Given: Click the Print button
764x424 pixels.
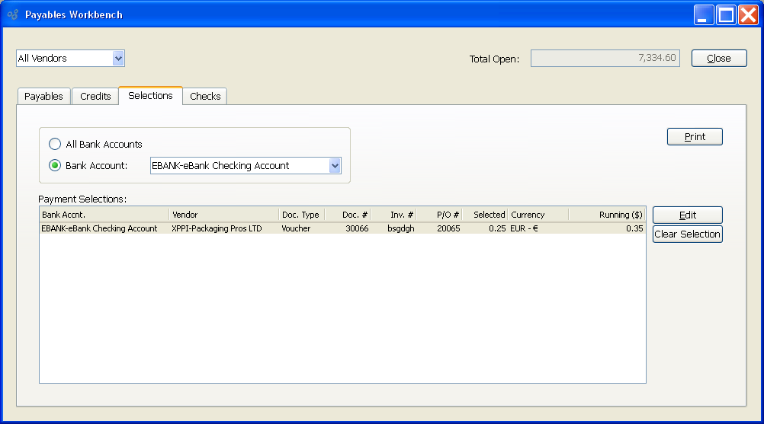Looking at the screenshot, I should (x=695, y=136).
